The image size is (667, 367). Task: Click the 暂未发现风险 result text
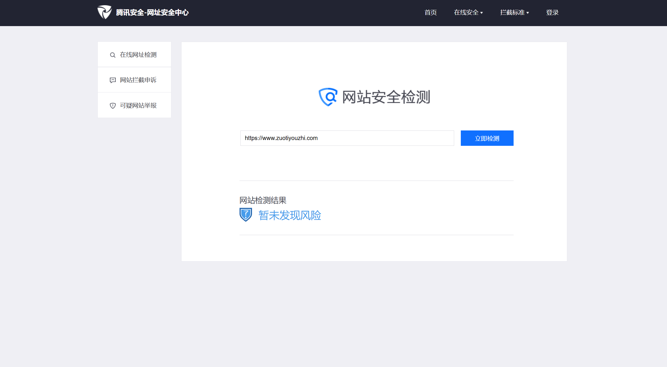(290, 215)
